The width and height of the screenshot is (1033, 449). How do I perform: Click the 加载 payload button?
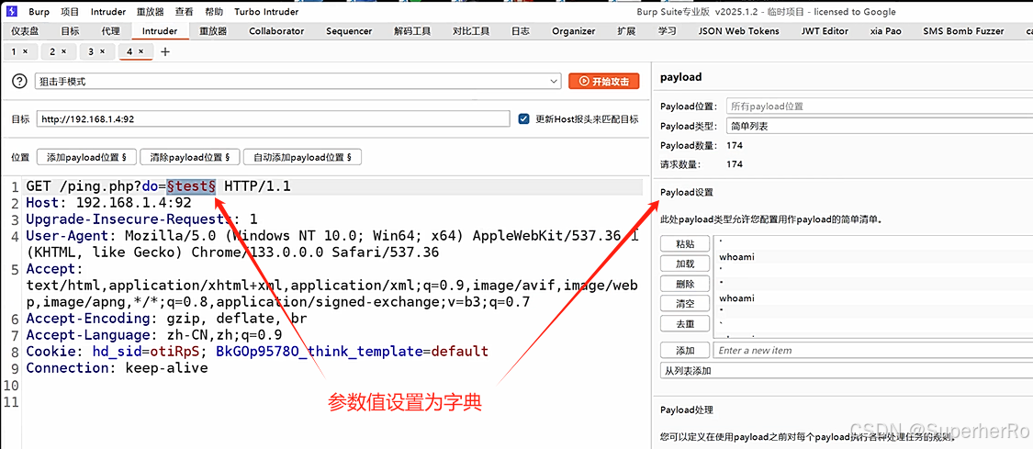coord(685,264)
